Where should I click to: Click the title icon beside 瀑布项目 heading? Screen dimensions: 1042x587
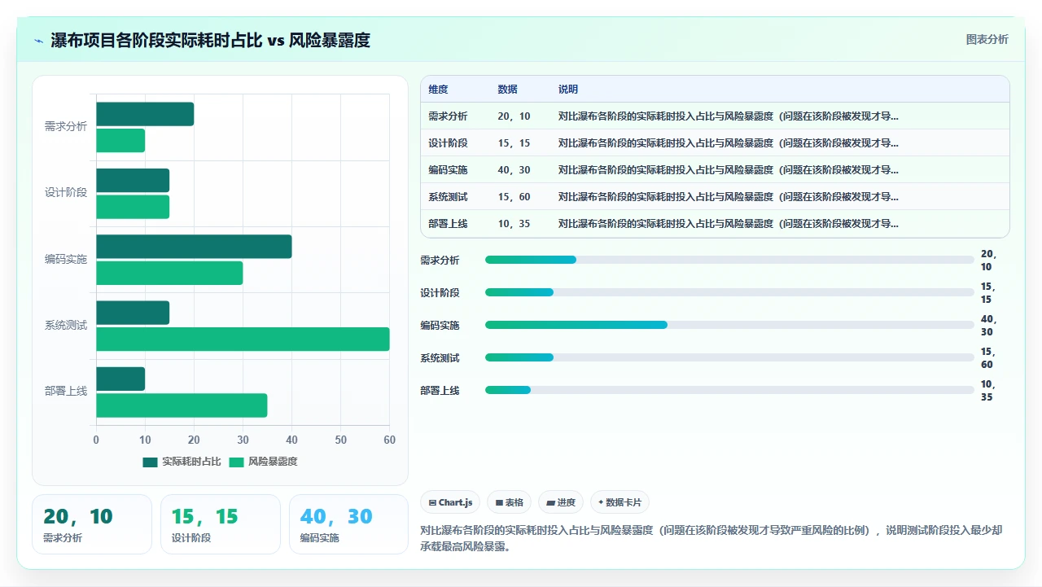click(38, 41)
